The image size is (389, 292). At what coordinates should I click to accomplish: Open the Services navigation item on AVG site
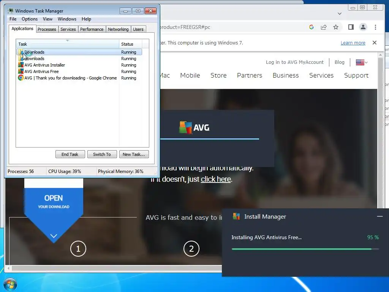(321, 75)
